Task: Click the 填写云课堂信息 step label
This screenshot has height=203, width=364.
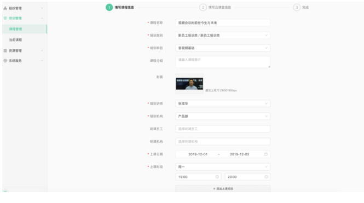Action: (219, 8)
